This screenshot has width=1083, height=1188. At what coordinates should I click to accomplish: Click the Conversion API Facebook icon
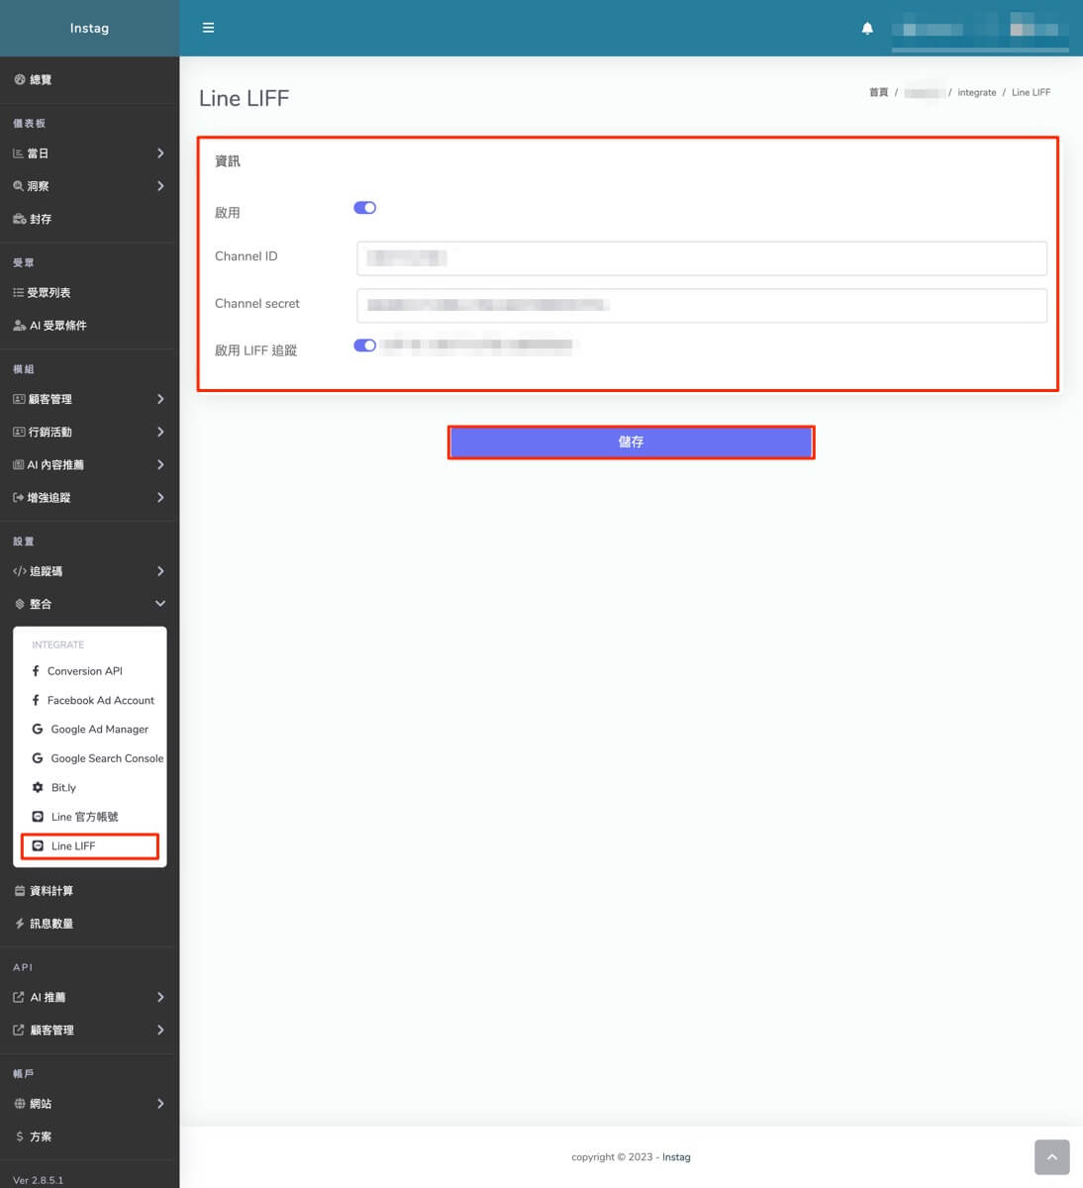36,670
